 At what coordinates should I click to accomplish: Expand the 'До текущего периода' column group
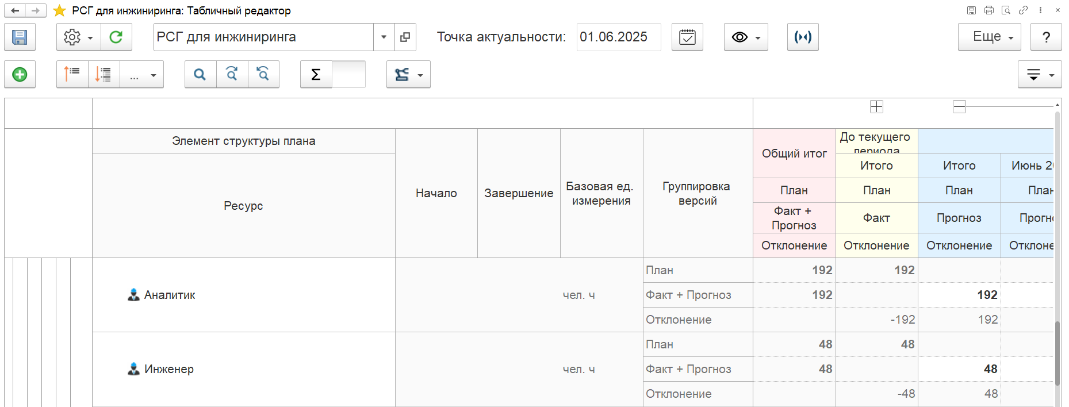pos(876,107)
